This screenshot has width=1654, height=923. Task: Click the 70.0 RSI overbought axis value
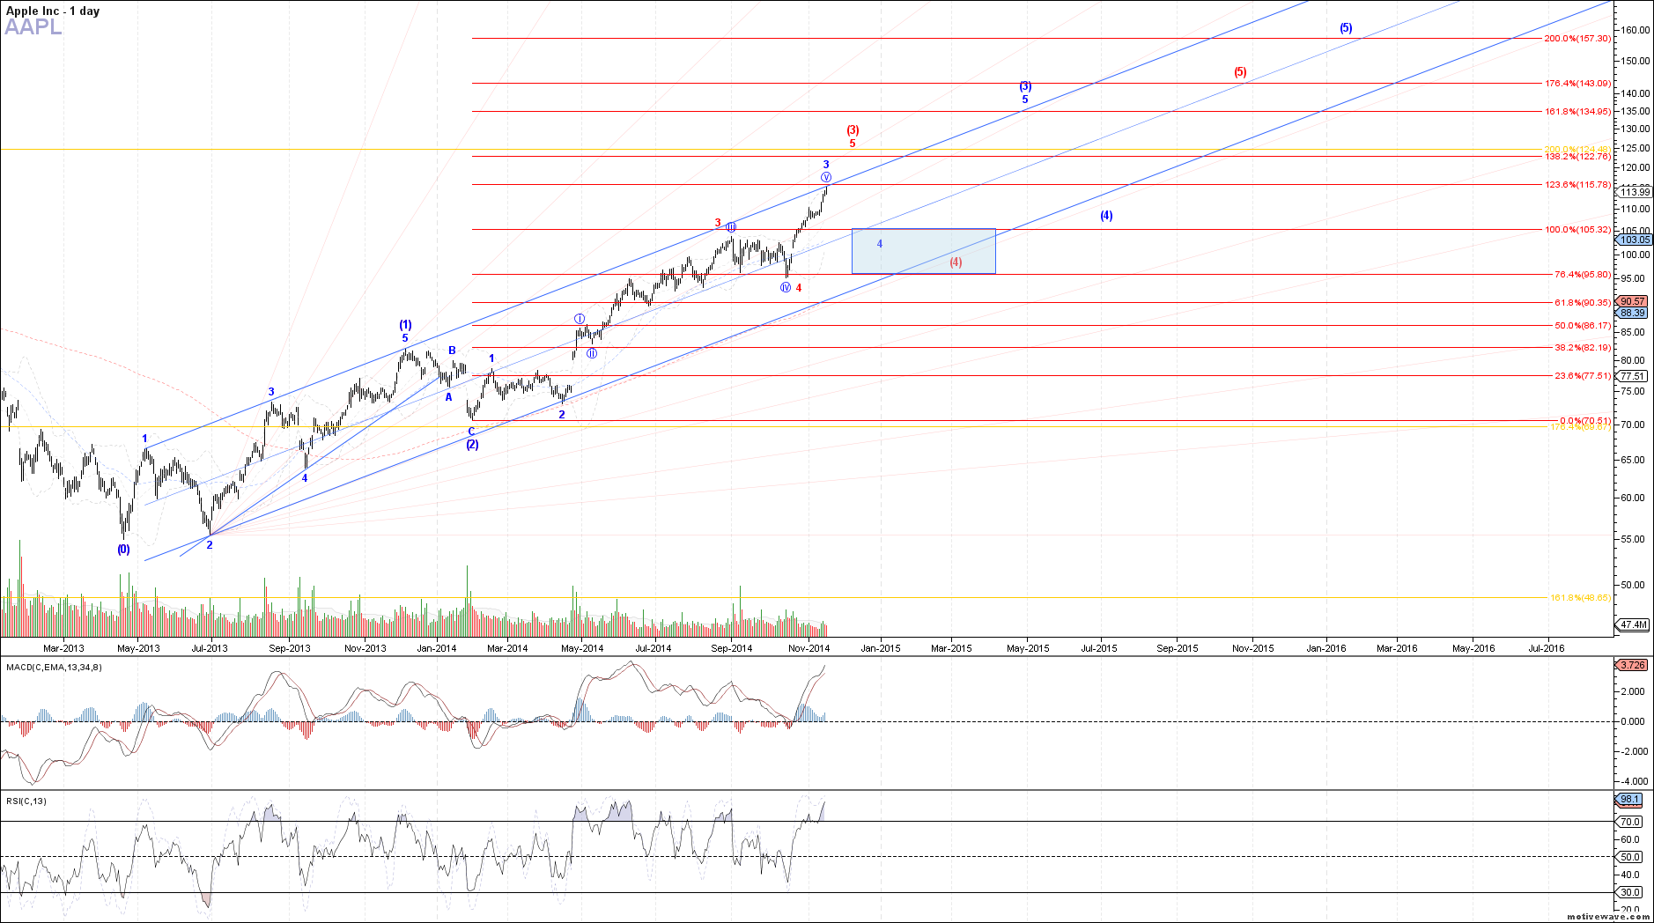point(1631,822)
